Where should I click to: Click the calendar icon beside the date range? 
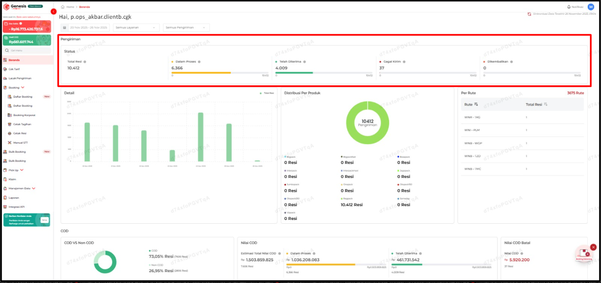65,28
